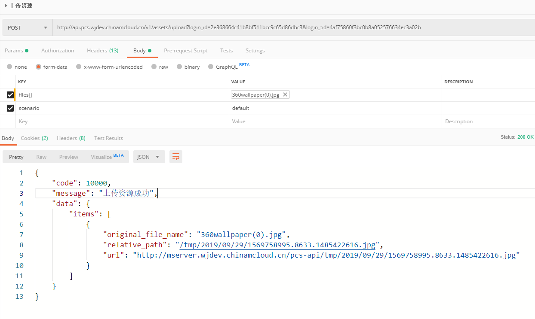Select the none body type radio
The height and width of the screenshot is (319, 535).
pyautogui.click(x=9, y=67)
